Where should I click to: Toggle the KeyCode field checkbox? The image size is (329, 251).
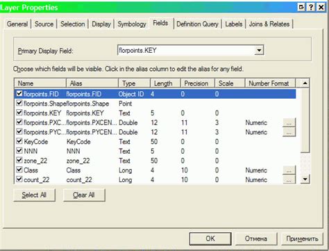(19, 141)
